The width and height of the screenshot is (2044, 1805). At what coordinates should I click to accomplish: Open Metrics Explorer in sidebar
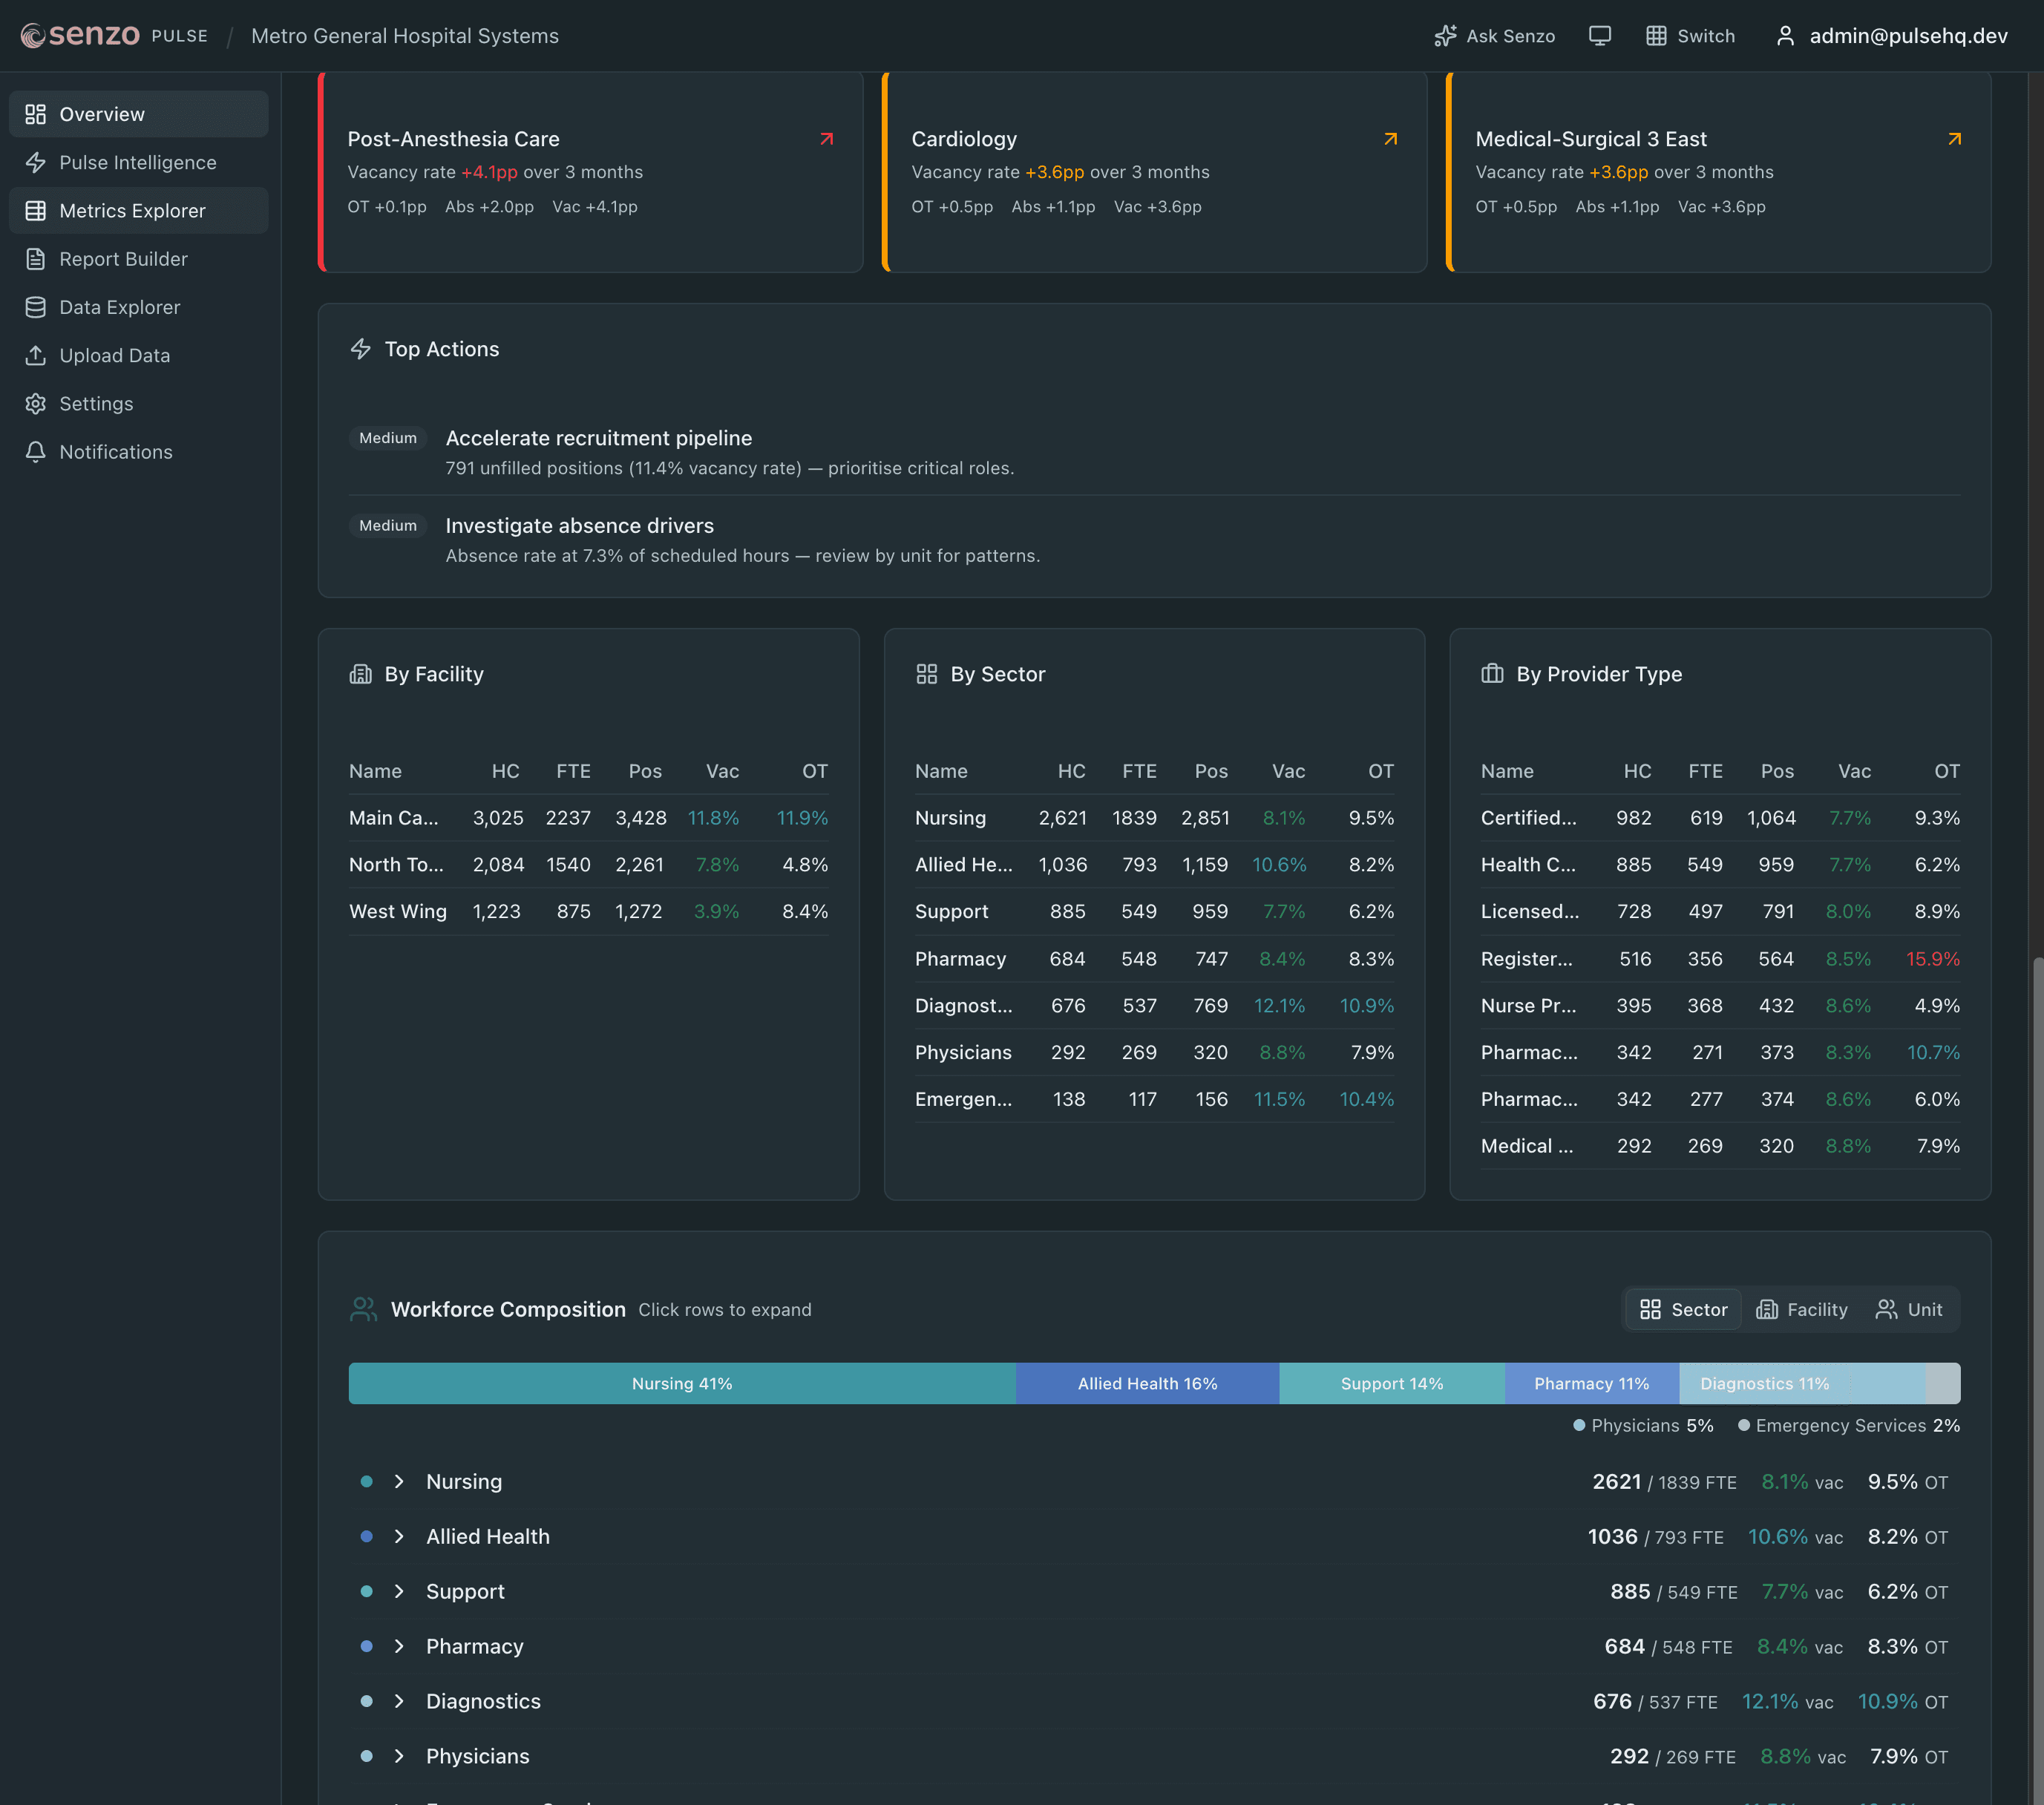[x=132, y=210]
